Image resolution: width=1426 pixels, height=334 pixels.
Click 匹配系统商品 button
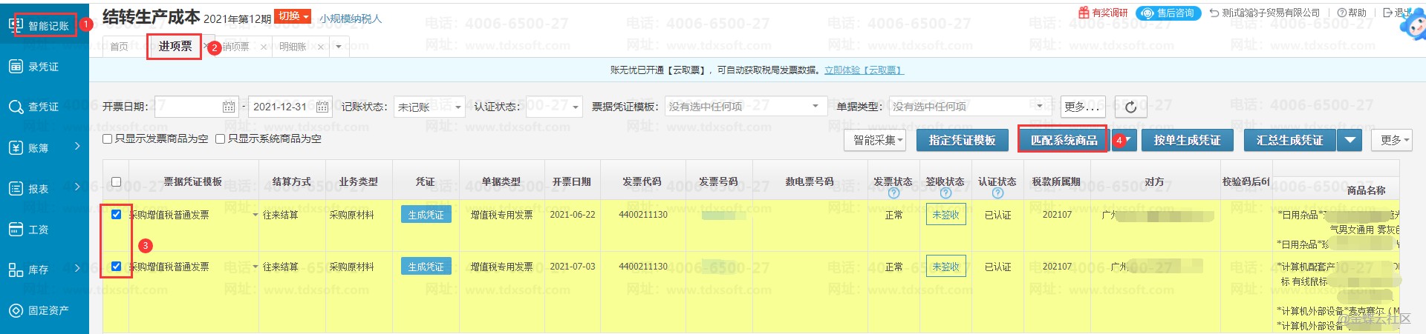click(x=1064, y=140)
